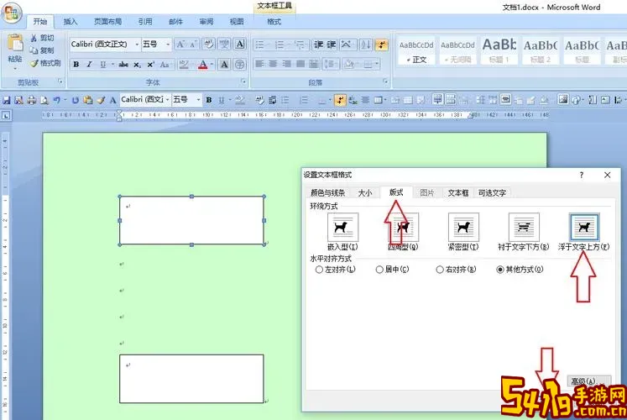Open font color dropdown arrow
Screen dimensions: 627x420
click(x=212, y=65)
